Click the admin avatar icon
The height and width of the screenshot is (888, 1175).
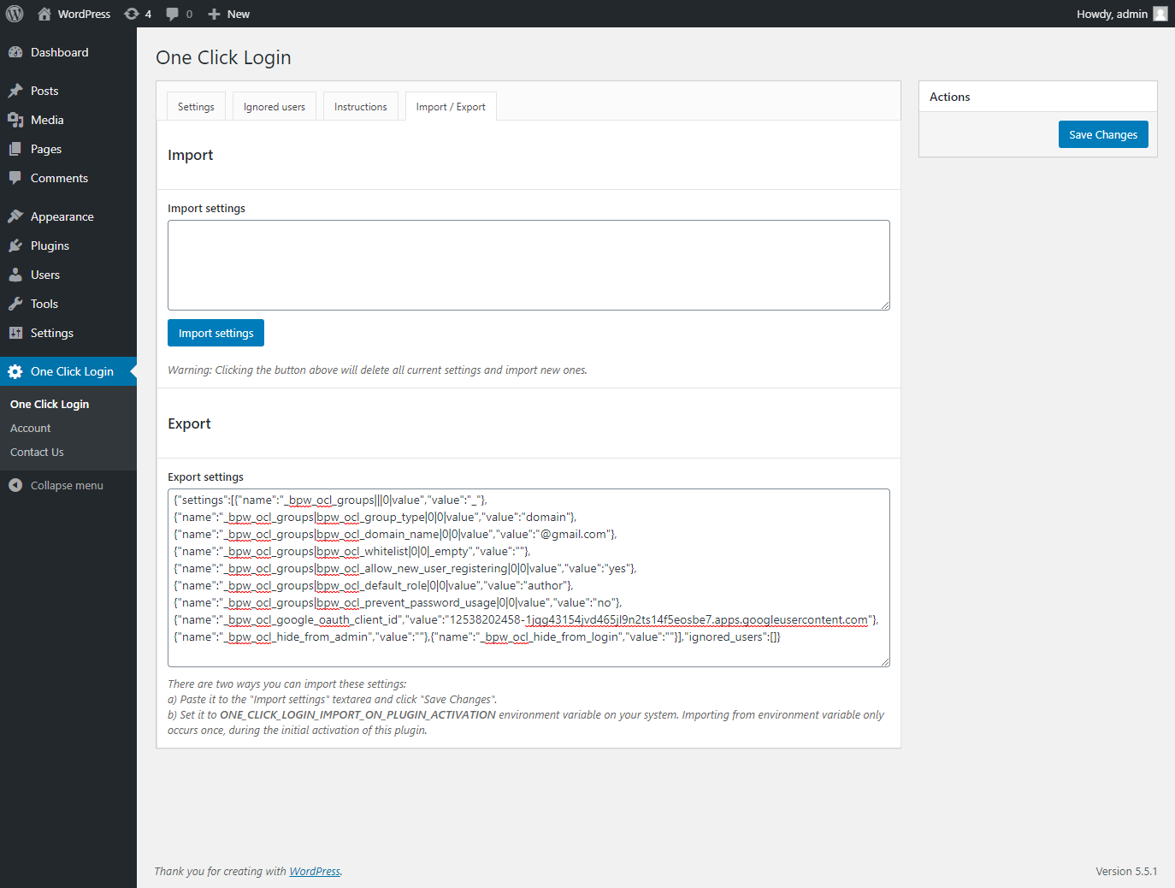coord(1160,14)
